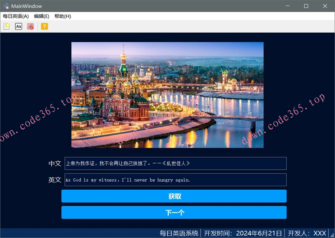Click the Aa font toolbar icon
The image size is (335, 238).
[19, 26]
